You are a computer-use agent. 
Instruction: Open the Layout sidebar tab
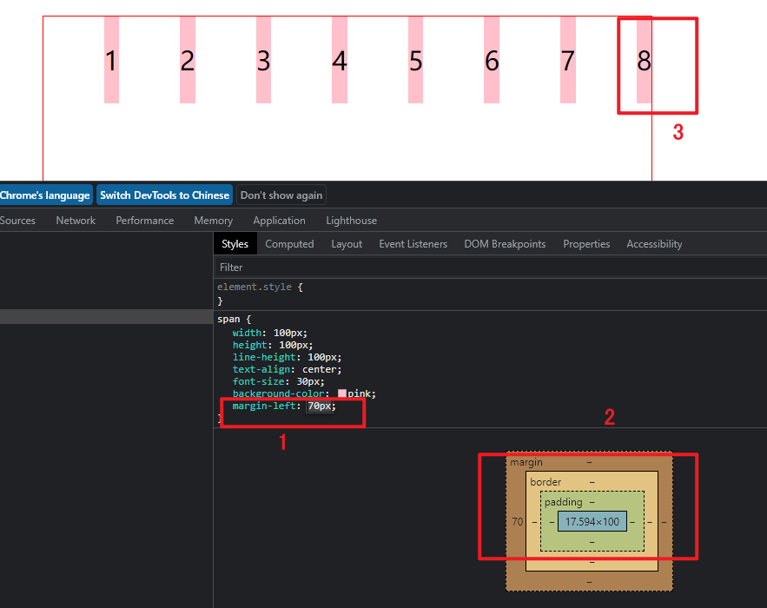347,243
